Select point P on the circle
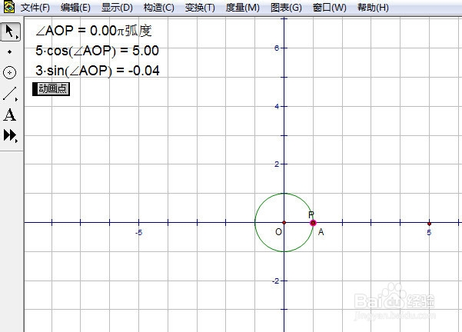 (313, 223)
